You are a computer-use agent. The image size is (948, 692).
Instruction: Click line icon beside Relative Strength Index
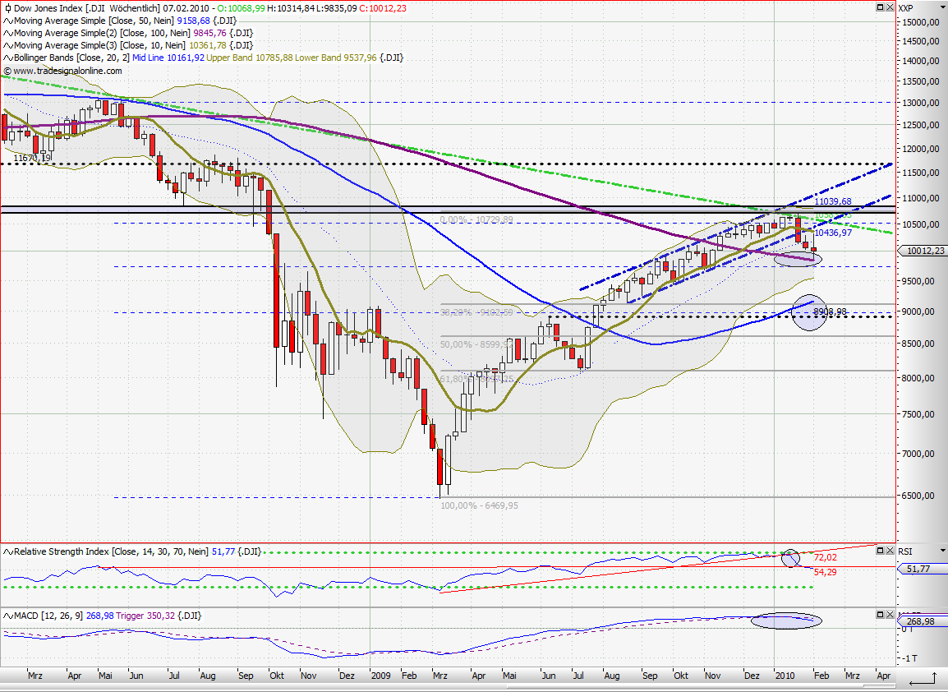click(x=8, y=551)
